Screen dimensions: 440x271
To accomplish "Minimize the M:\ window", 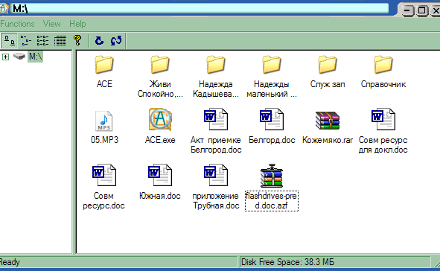I will pyautogui.click(x=408, y=10).
